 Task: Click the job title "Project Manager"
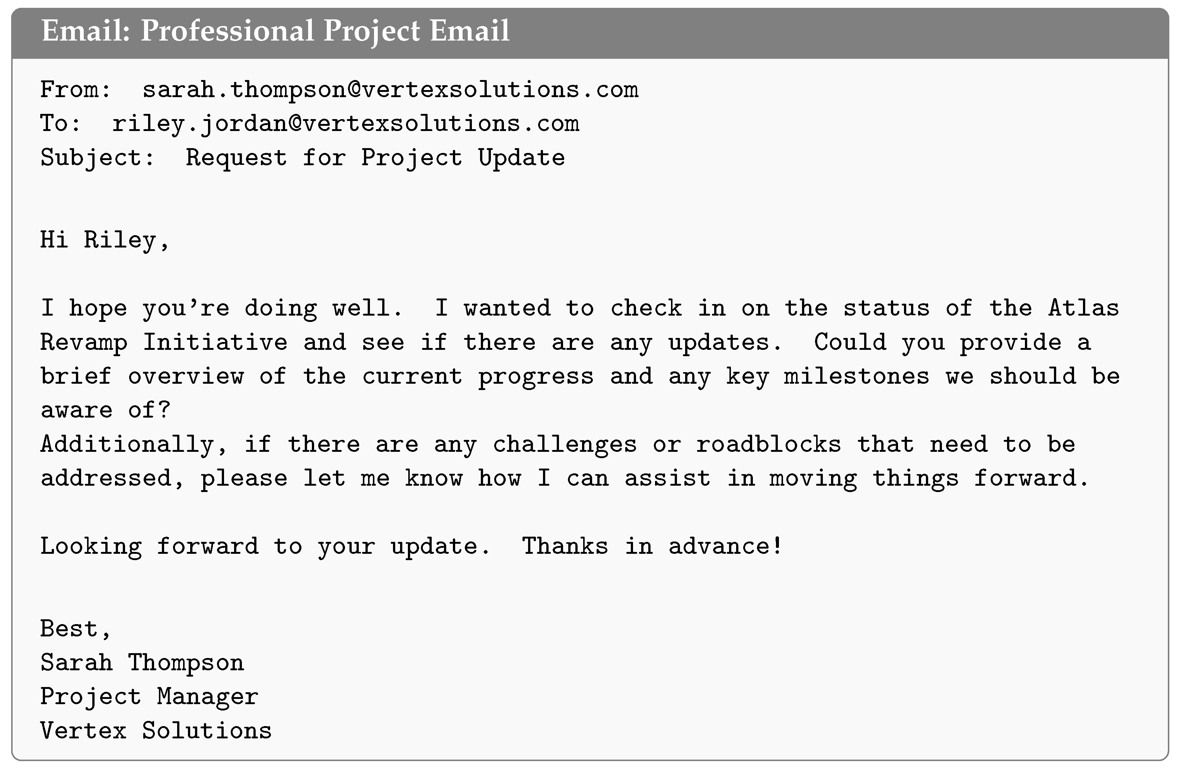(x=149, y=697)
